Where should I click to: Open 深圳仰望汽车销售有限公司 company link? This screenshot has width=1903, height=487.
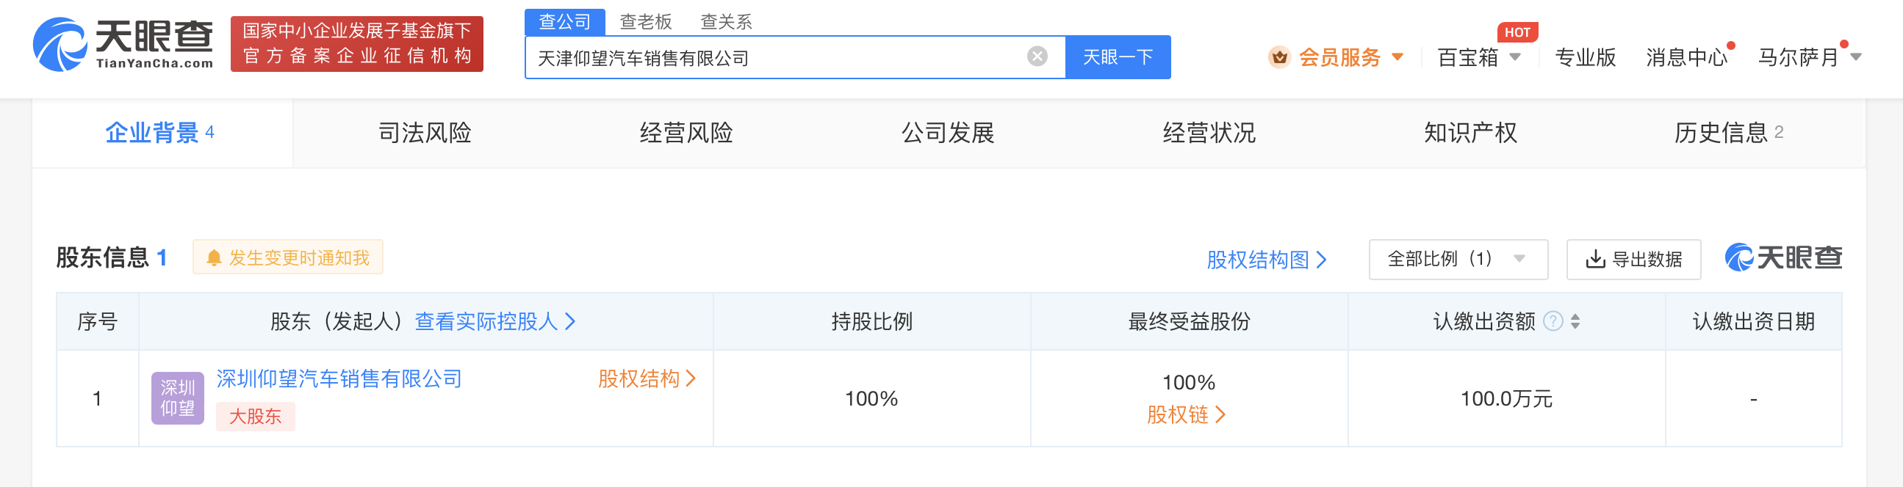[339, 378]
